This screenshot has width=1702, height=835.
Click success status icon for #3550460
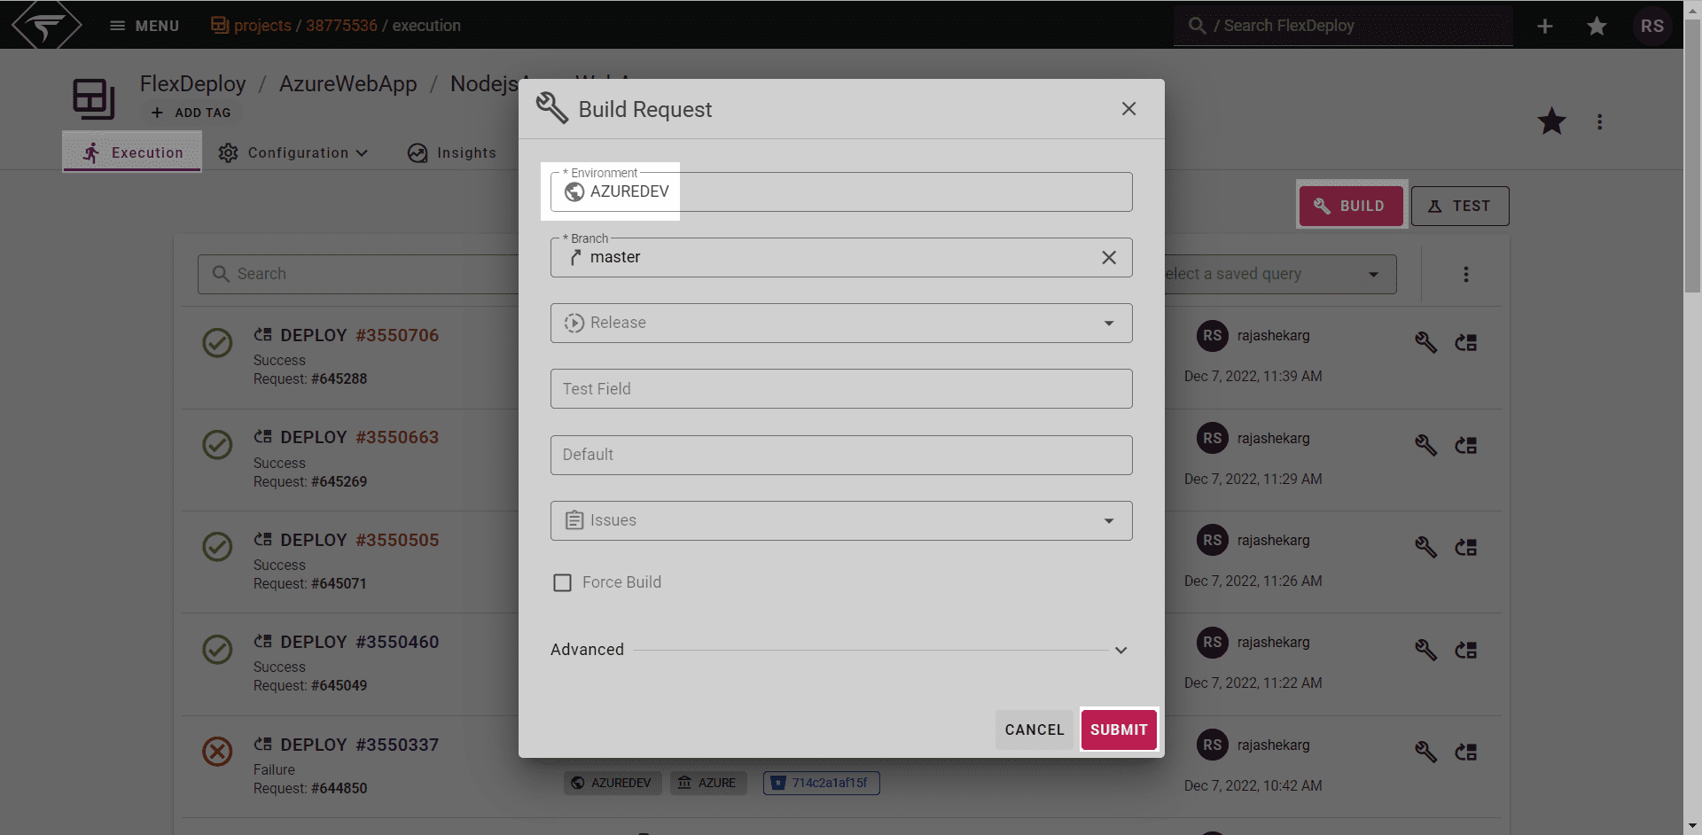(x=217, y=649)
